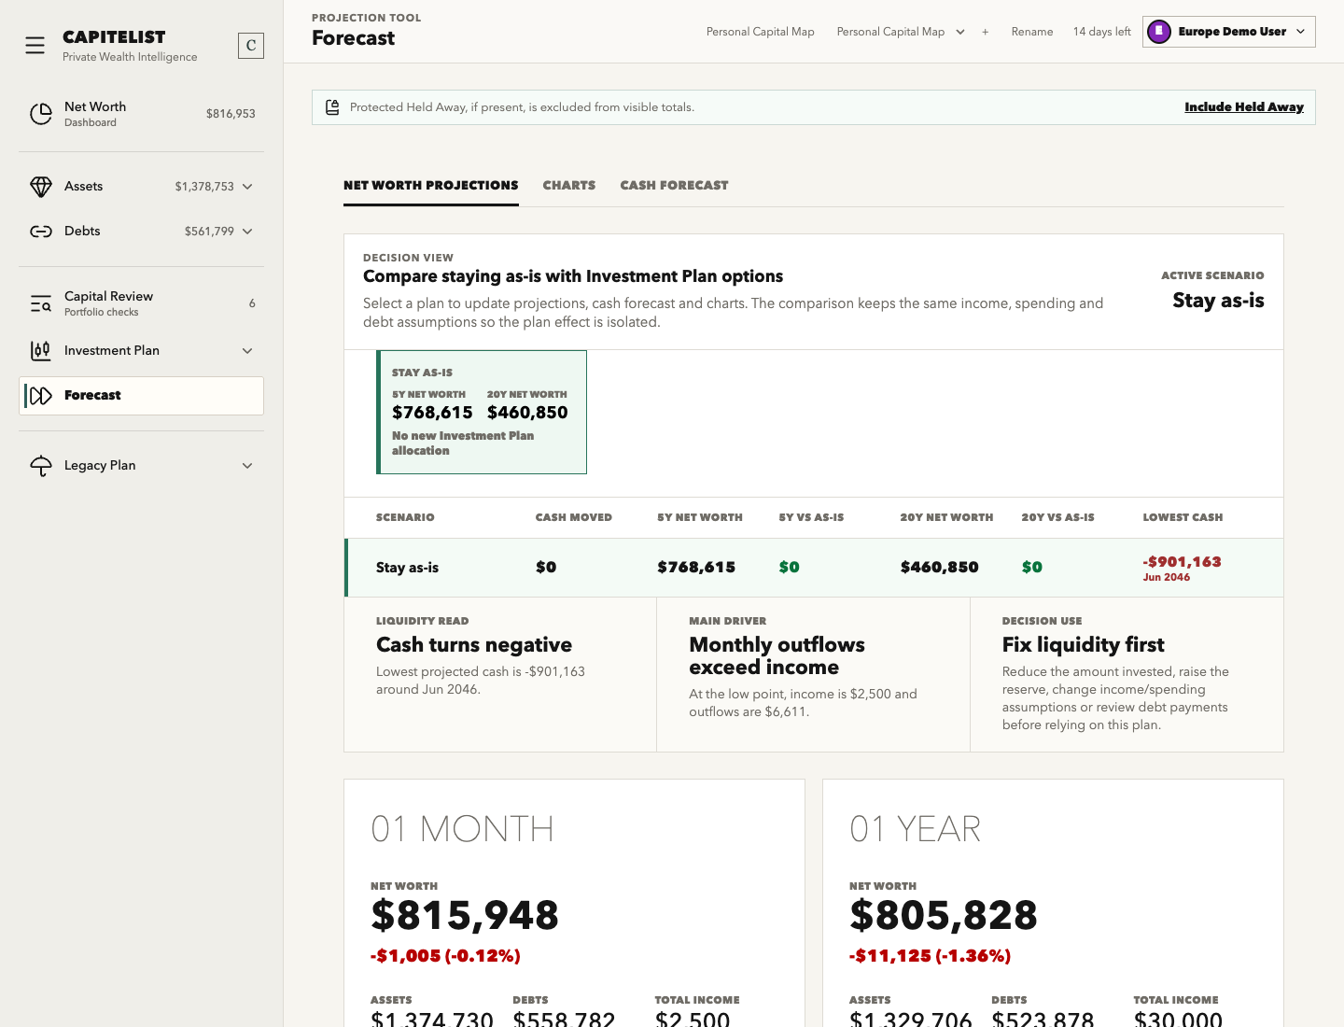Click the Rename button
The width and height of the screenshot is (1344, 1027).
(x=1032, y=32)
